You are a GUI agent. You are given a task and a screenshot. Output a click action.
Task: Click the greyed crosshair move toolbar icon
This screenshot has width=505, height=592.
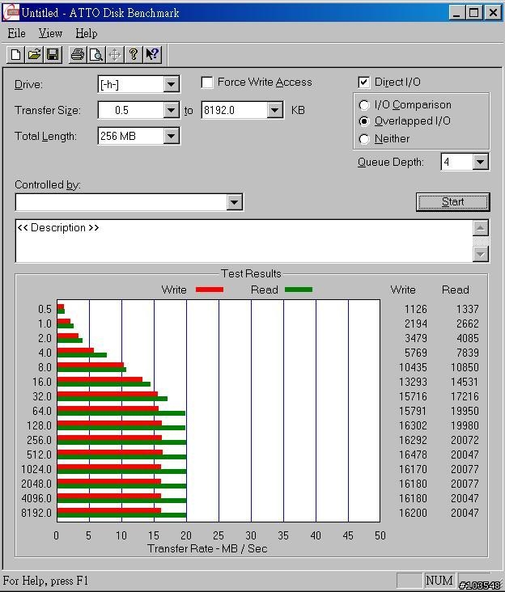[x=115, y=55]
